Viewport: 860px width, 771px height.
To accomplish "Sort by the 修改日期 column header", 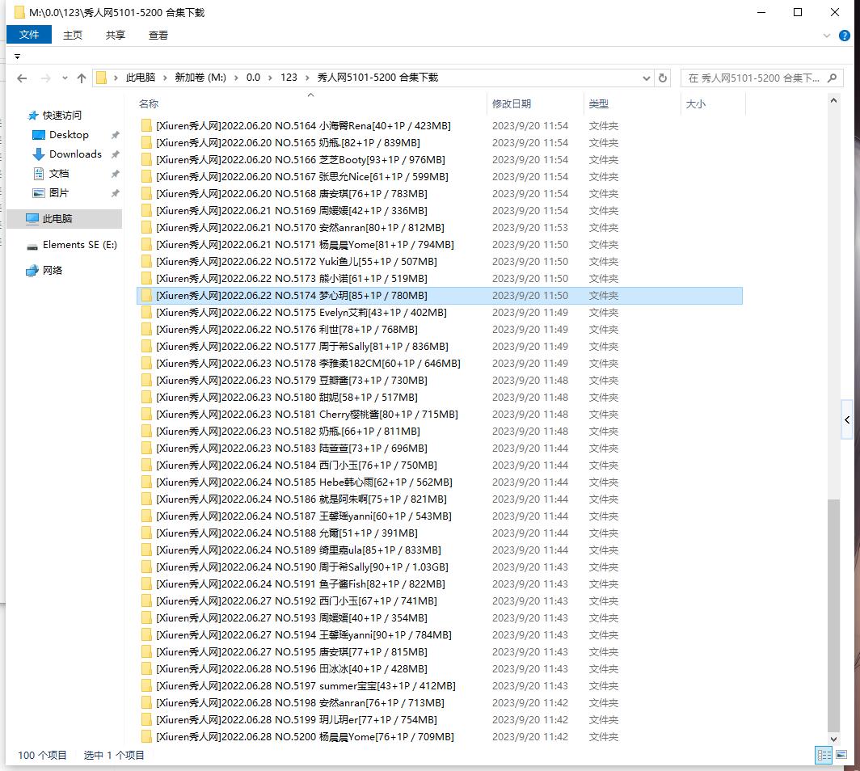I will click(511, 103).
